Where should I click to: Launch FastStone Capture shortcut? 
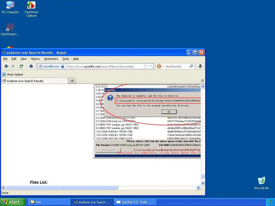[x=31, y=9]
